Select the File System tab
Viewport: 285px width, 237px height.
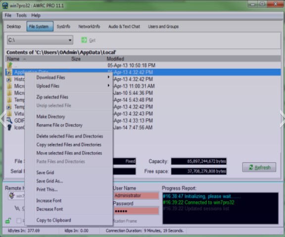click(40, 27)
